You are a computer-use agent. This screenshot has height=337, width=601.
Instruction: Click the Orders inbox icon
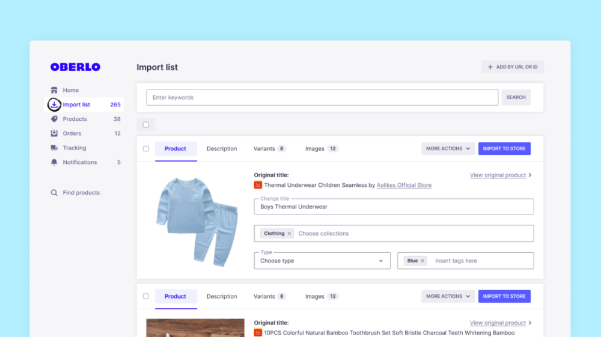pyautogui.click(x=54, y=133)
